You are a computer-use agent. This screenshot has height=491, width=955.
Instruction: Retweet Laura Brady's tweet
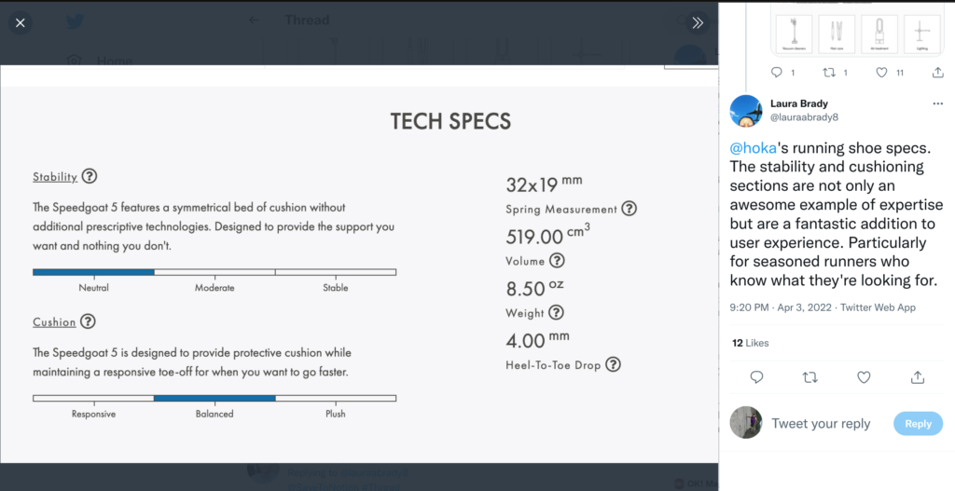coord(810,377)
